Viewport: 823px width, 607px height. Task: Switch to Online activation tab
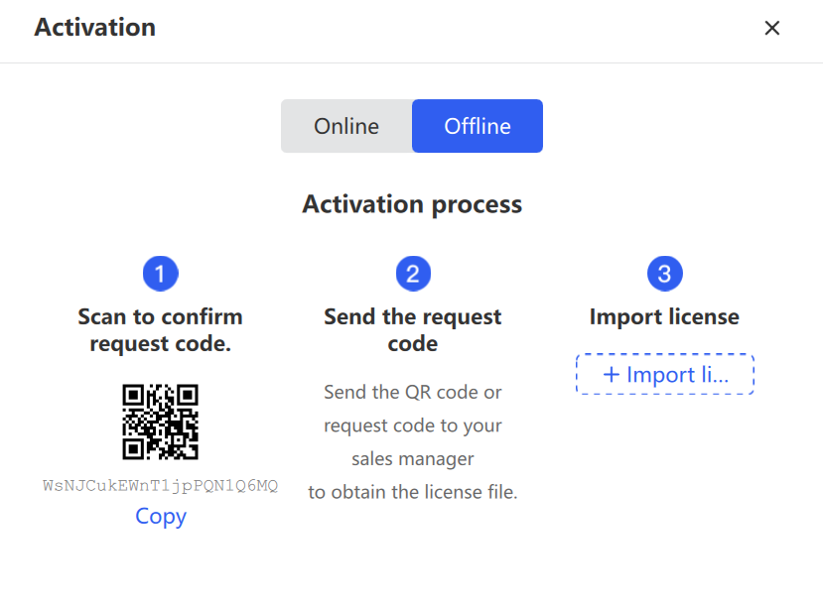point(346,126)
